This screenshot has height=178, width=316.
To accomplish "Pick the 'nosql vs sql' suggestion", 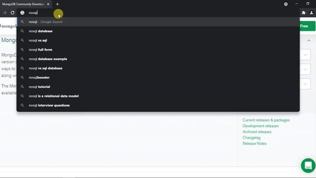I will 158,41.
